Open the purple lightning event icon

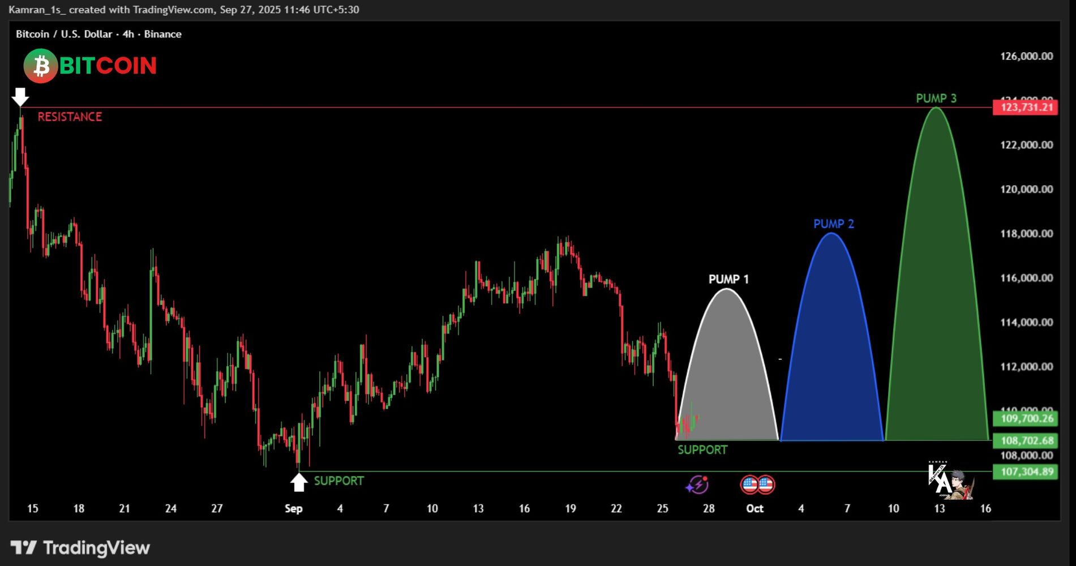coord(697,485)
